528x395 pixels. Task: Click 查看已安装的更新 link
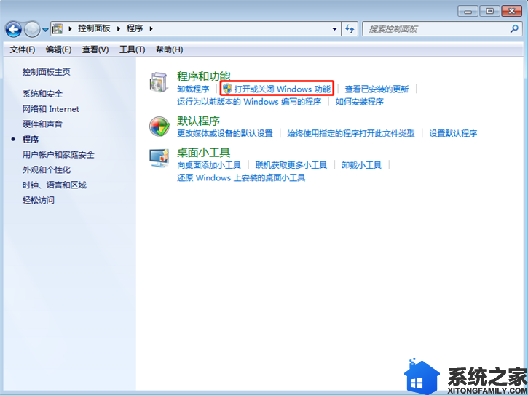click(377, 89)
